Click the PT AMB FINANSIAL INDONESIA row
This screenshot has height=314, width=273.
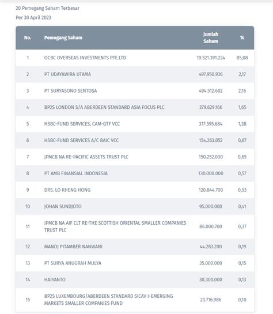(135, 173)
